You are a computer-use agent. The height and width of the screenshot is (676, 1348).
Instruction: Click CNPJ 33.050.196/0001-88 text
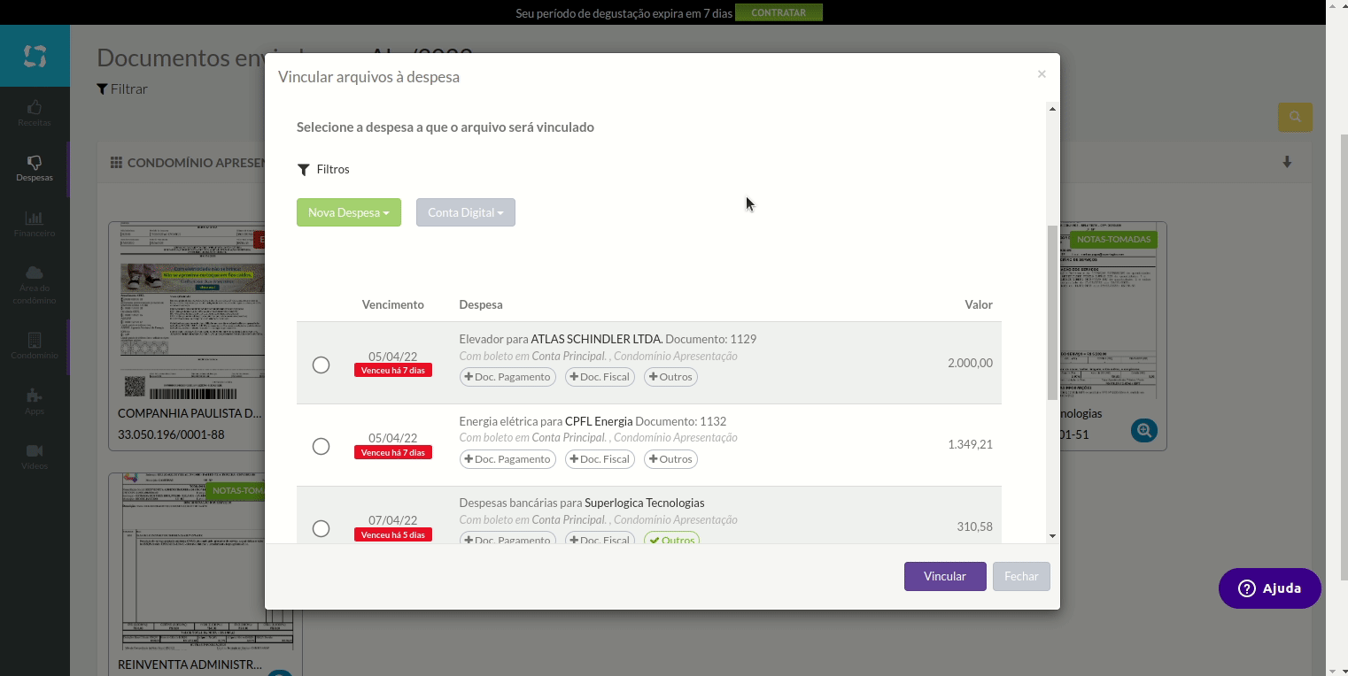pyautogui.click(x=171, y=434)
